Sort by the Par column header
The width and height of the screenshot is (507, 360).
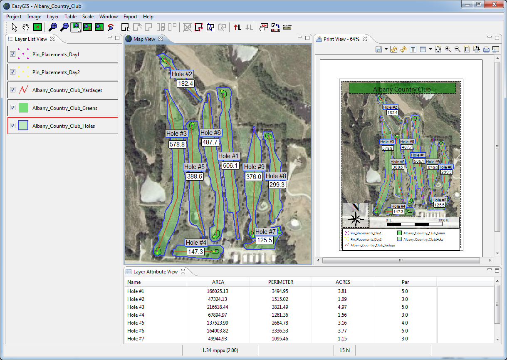point(405,282)
